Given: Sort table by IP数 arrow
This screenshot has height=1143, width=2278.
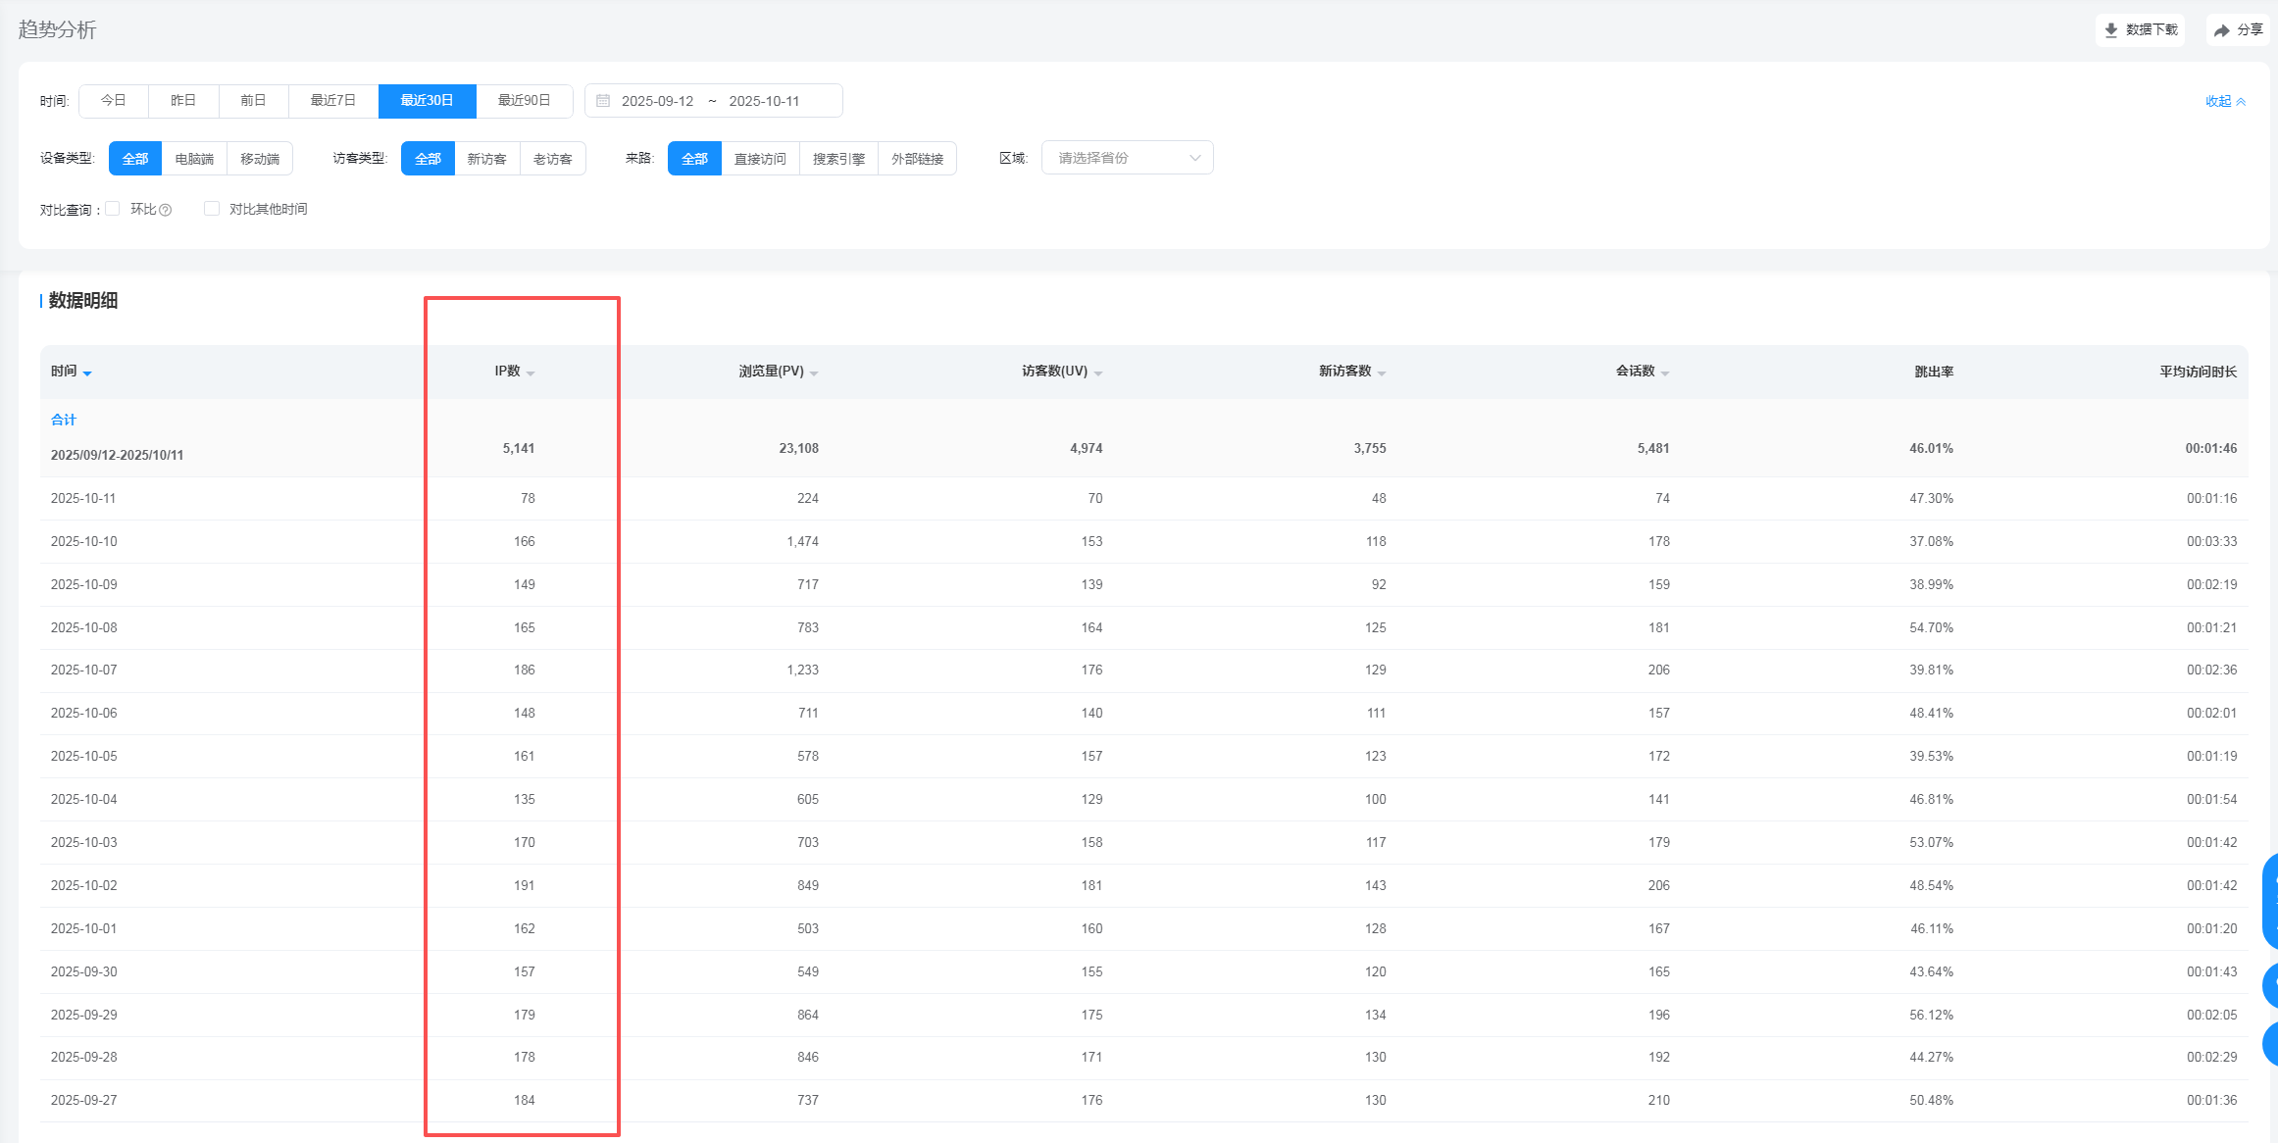Looking at the screenshot, I should pos(531,373).
